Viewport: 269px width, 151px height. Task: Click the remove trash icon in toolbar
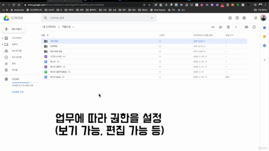(x=228, y=27)
